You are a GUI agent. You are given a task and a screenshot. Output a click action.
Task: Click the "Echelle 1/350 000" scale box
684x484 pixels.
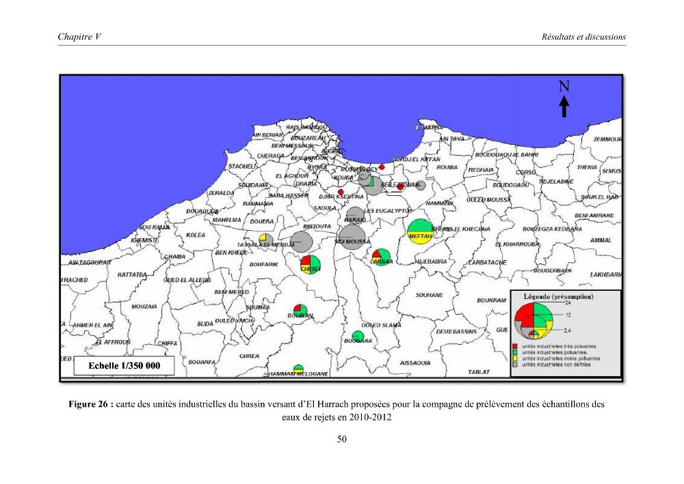point(124,366)
